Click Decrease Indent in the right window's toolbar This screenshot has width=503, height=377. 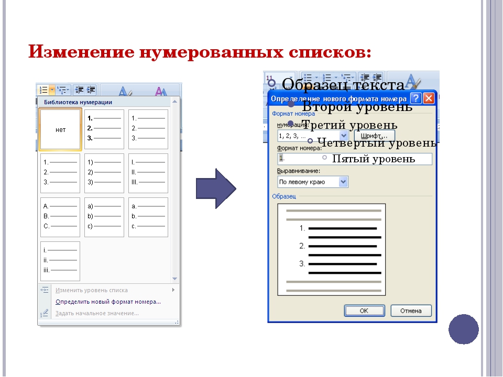tap(365, 77)
